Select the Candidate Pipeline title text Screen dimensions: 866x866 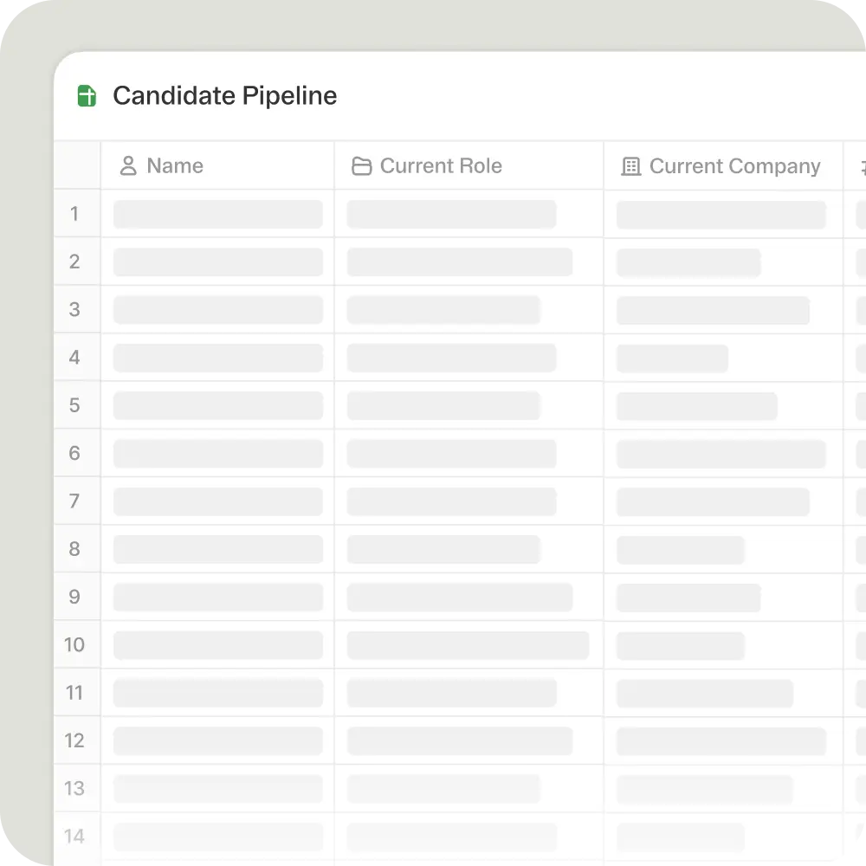coord(225,95)
